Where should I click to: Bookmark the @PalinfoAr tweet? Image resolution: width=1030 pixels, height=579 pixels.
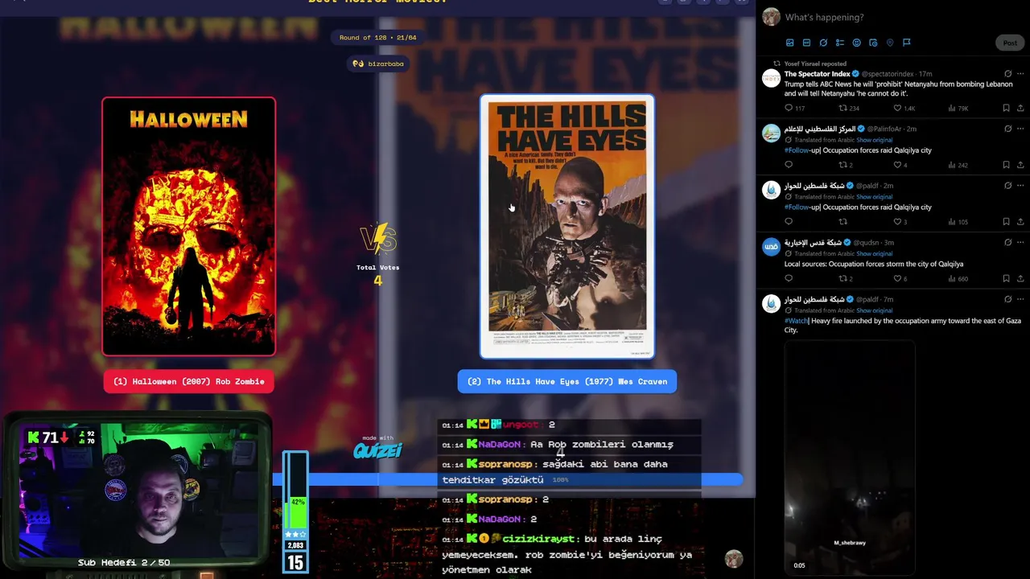pyautogui.click(x=1006, y=165)
